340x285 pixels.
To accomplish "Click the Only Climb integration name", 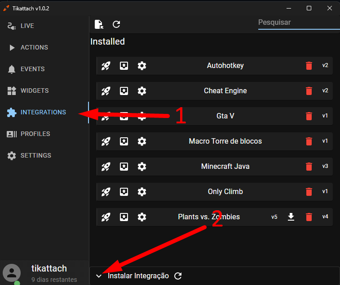I will point(225,192).
